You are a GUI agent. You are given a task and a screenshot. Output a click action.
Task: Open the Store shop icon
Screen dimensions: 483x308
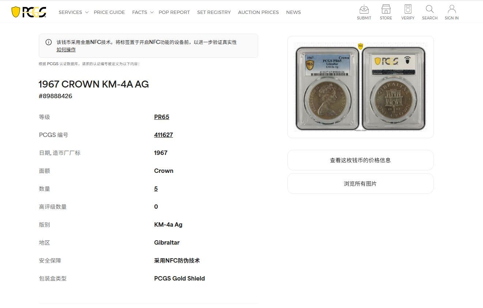pos(386,9)
